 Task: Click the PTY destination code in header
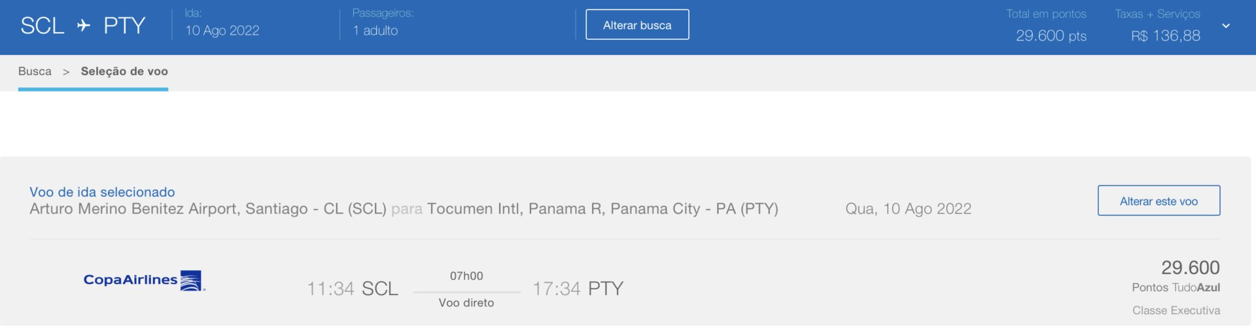coord(124,26)
